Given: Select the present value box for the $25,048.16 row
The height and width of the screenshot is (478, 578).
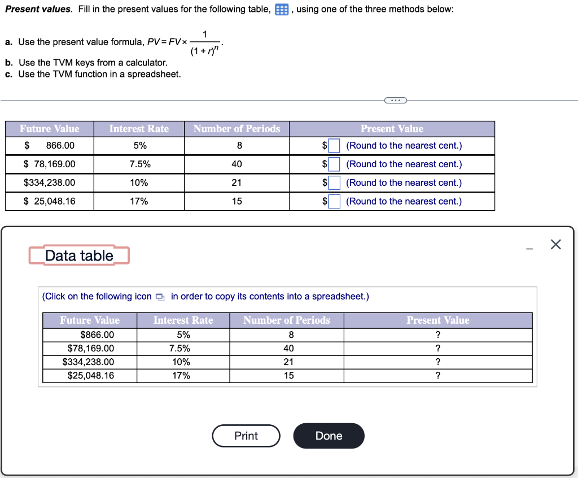Looking at the screenshot, I should click(x=334, y=201).
